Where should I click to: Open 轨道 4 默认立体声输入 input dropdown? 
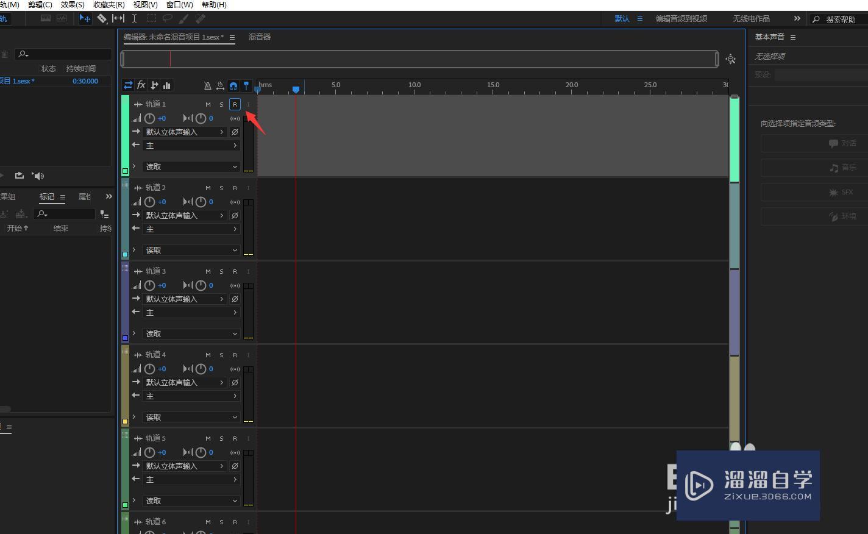tap(185, 383)
